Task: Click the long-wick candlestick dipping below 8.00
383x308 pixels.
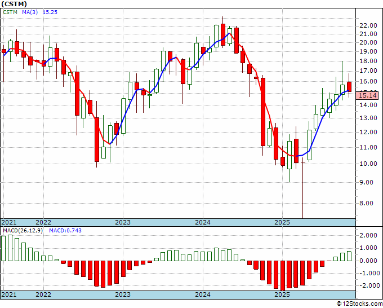Action: 302,188
